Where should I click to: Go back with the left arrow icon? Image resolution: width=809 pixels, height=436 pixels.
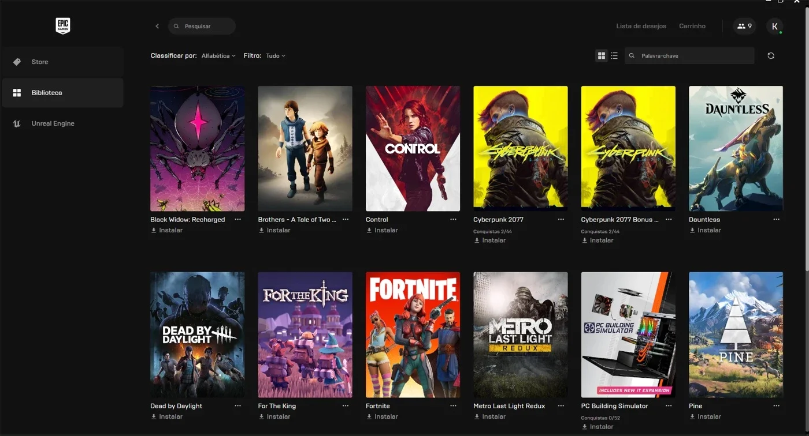pos(157,27)
